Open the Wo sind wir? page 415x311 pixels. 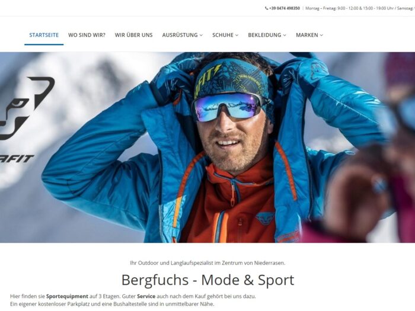tap(87, 35)
